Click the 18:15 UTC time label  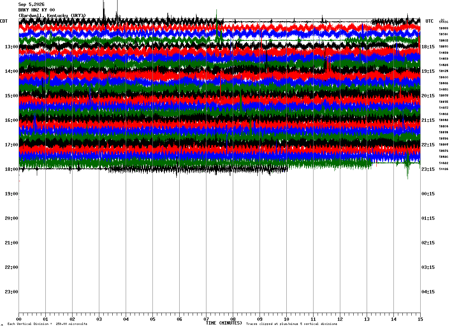428,47
